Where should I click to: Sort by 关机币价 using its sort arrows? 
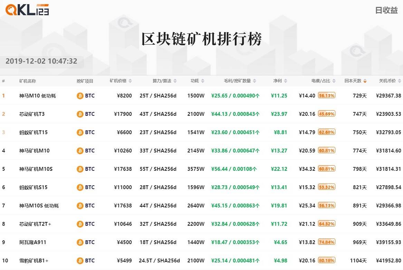(400, 81)
